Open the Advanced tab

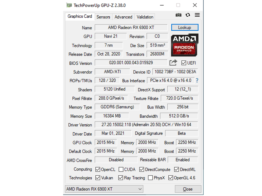click(x=123, y=17)
